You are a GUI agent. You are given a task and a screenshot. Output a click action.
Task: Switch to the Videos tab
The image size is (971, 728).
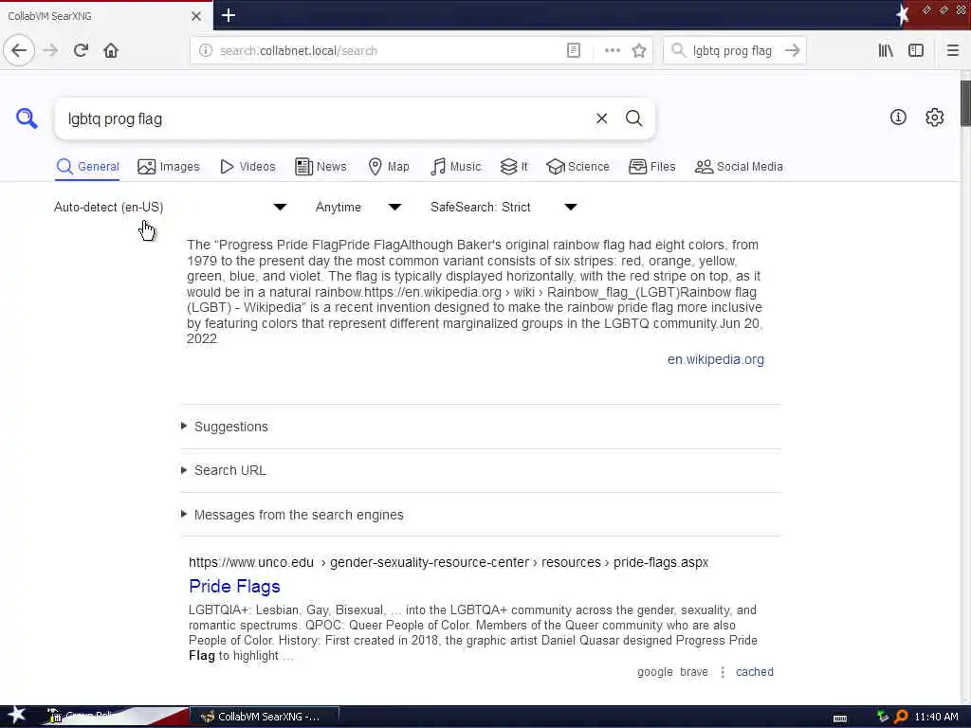(x=247, y=167)
